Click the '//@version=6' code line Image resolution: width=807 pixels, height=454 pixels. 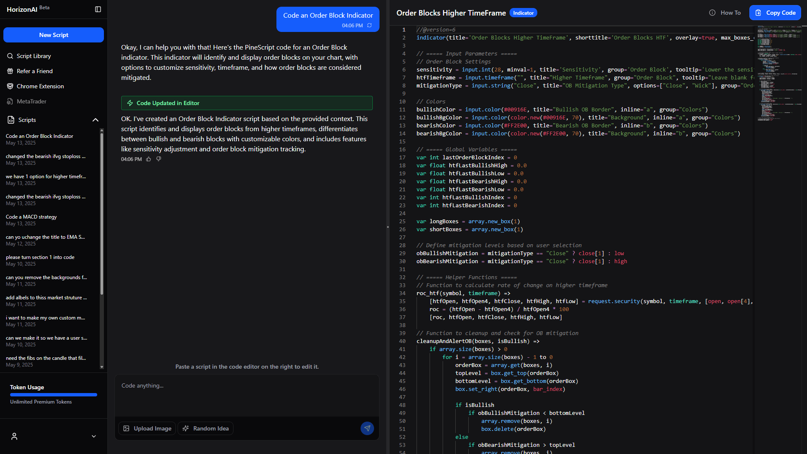(x=436, y=30)
